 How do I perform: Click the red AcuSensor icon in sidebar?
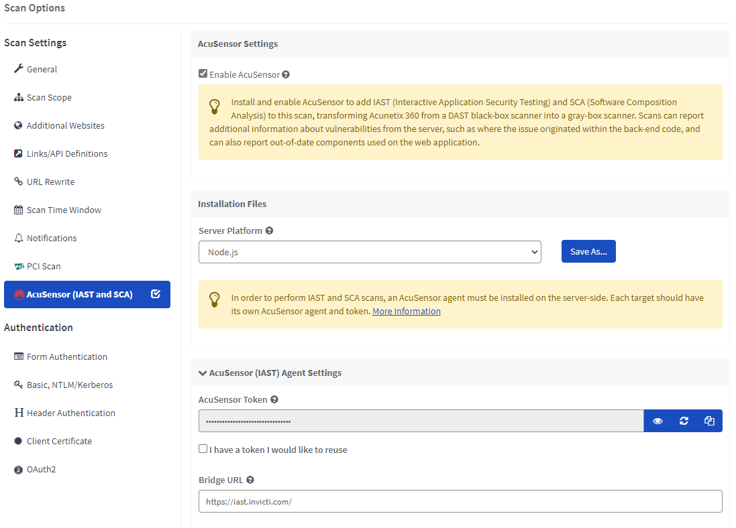(x=19, y=294)
